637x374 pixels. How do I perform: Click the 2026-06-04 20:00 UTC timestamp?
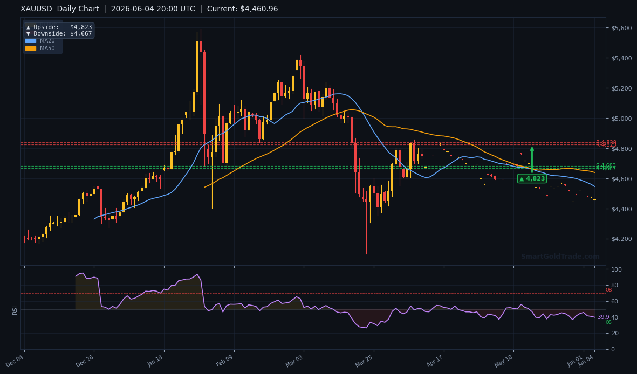coord(153,9)
